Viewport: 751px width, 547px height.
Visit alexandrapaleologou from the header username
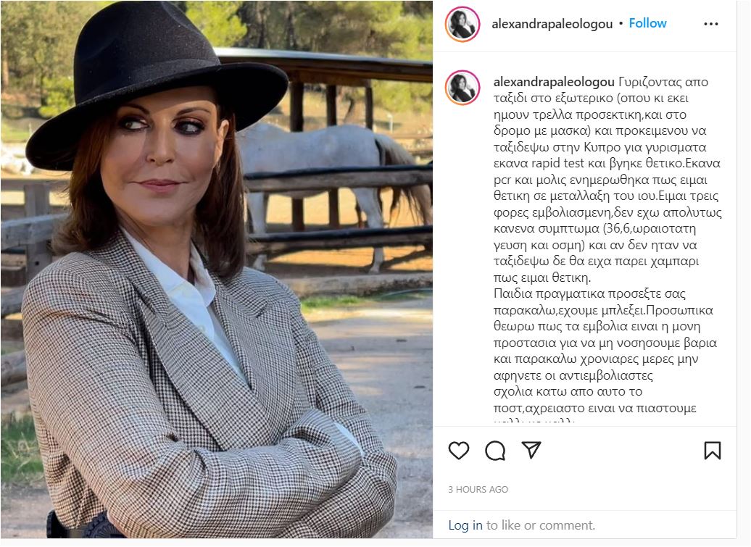[x=552, y=24]
